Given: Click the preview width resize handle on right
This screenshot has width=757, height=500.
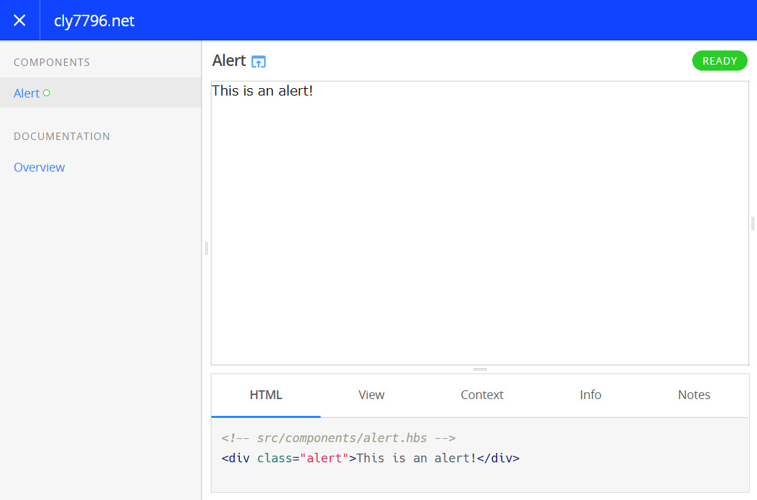Looking at the screenshot, I should (752, 223).
